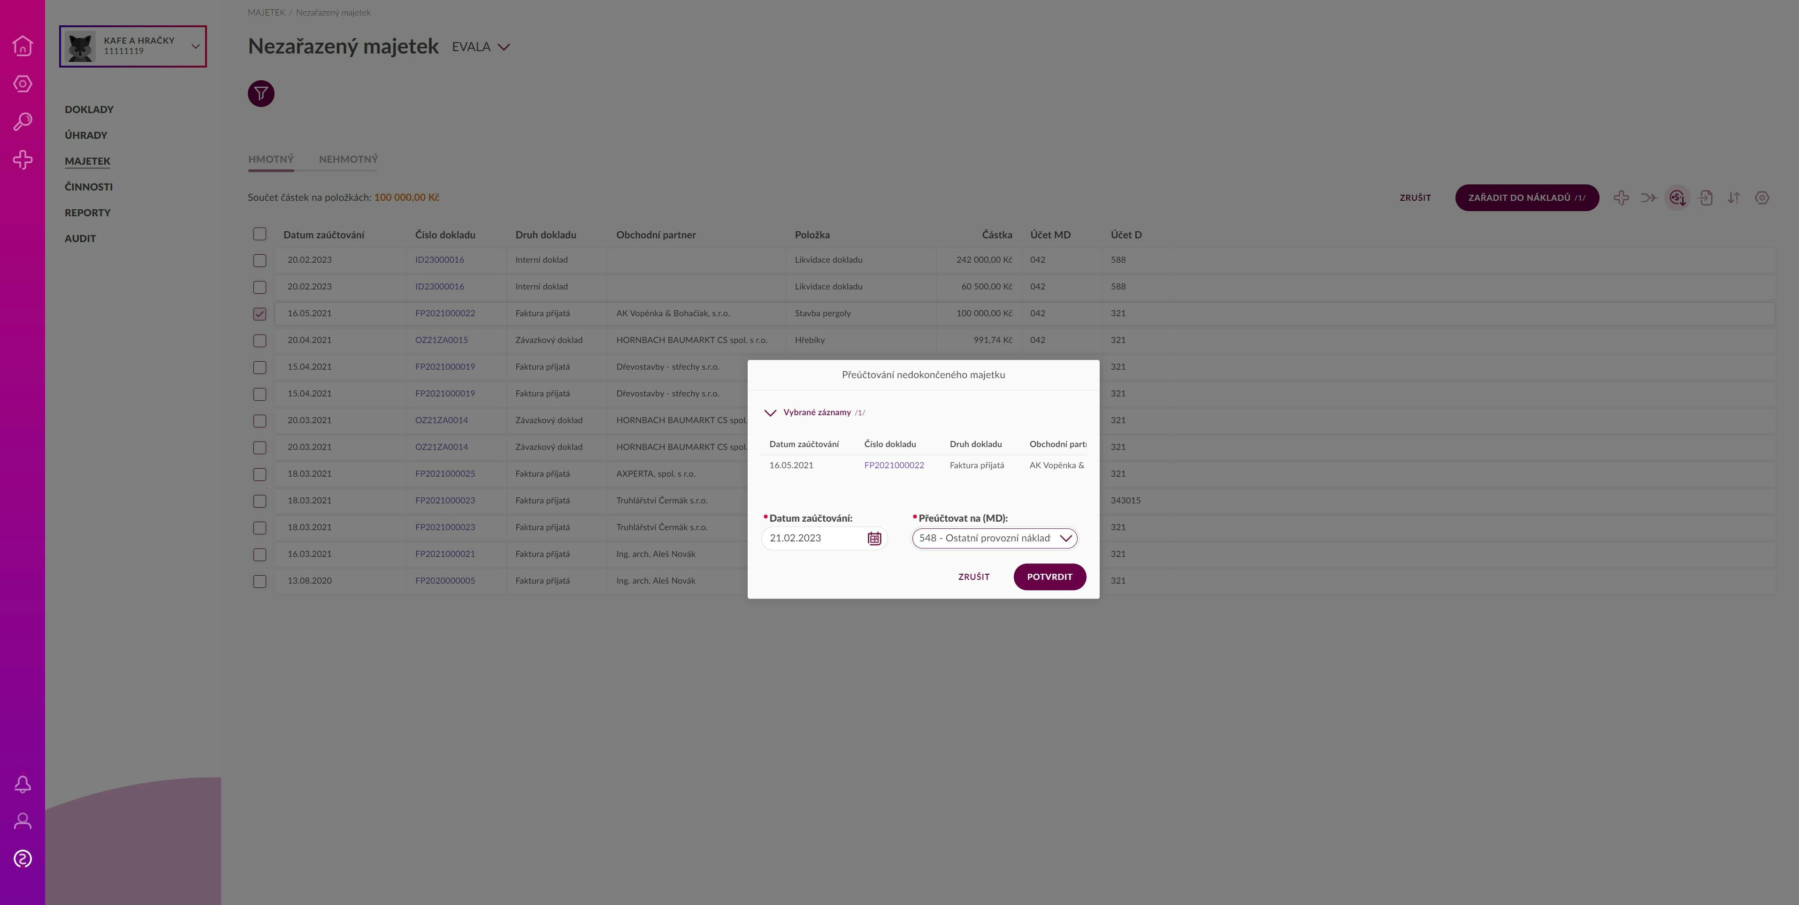Click the plus icon in table toolbar
Screen dimensions: 1799x905
click(x=1621, y=198)
